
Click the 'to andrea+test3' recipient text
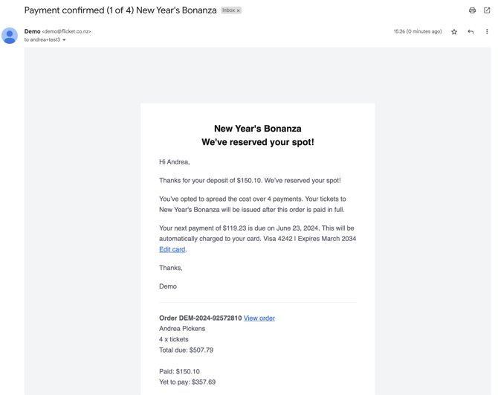[x=42, y=39]
